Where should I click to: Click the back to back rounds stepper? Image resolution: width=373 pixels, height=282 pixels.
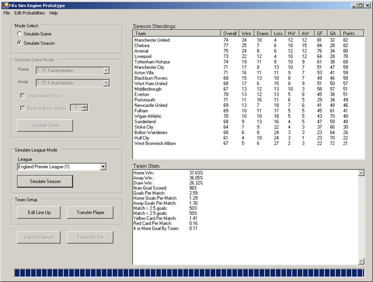(x=85, y=108)
